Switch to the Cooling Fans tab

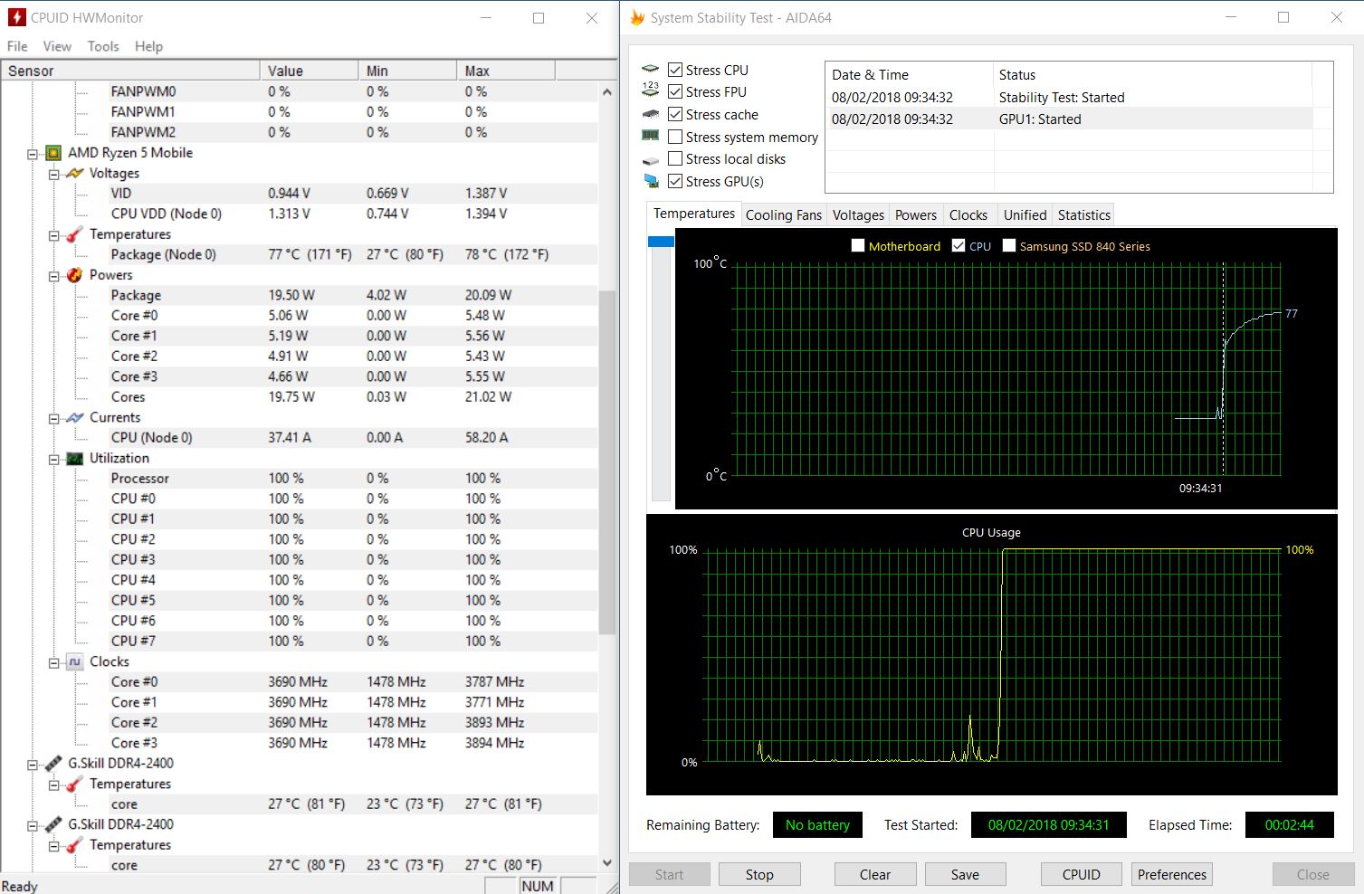point(783,215)
